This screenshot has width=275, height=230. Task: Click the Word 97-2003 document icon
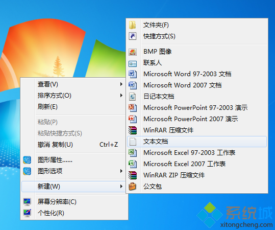pyautogui.click(x=133, y=74)
